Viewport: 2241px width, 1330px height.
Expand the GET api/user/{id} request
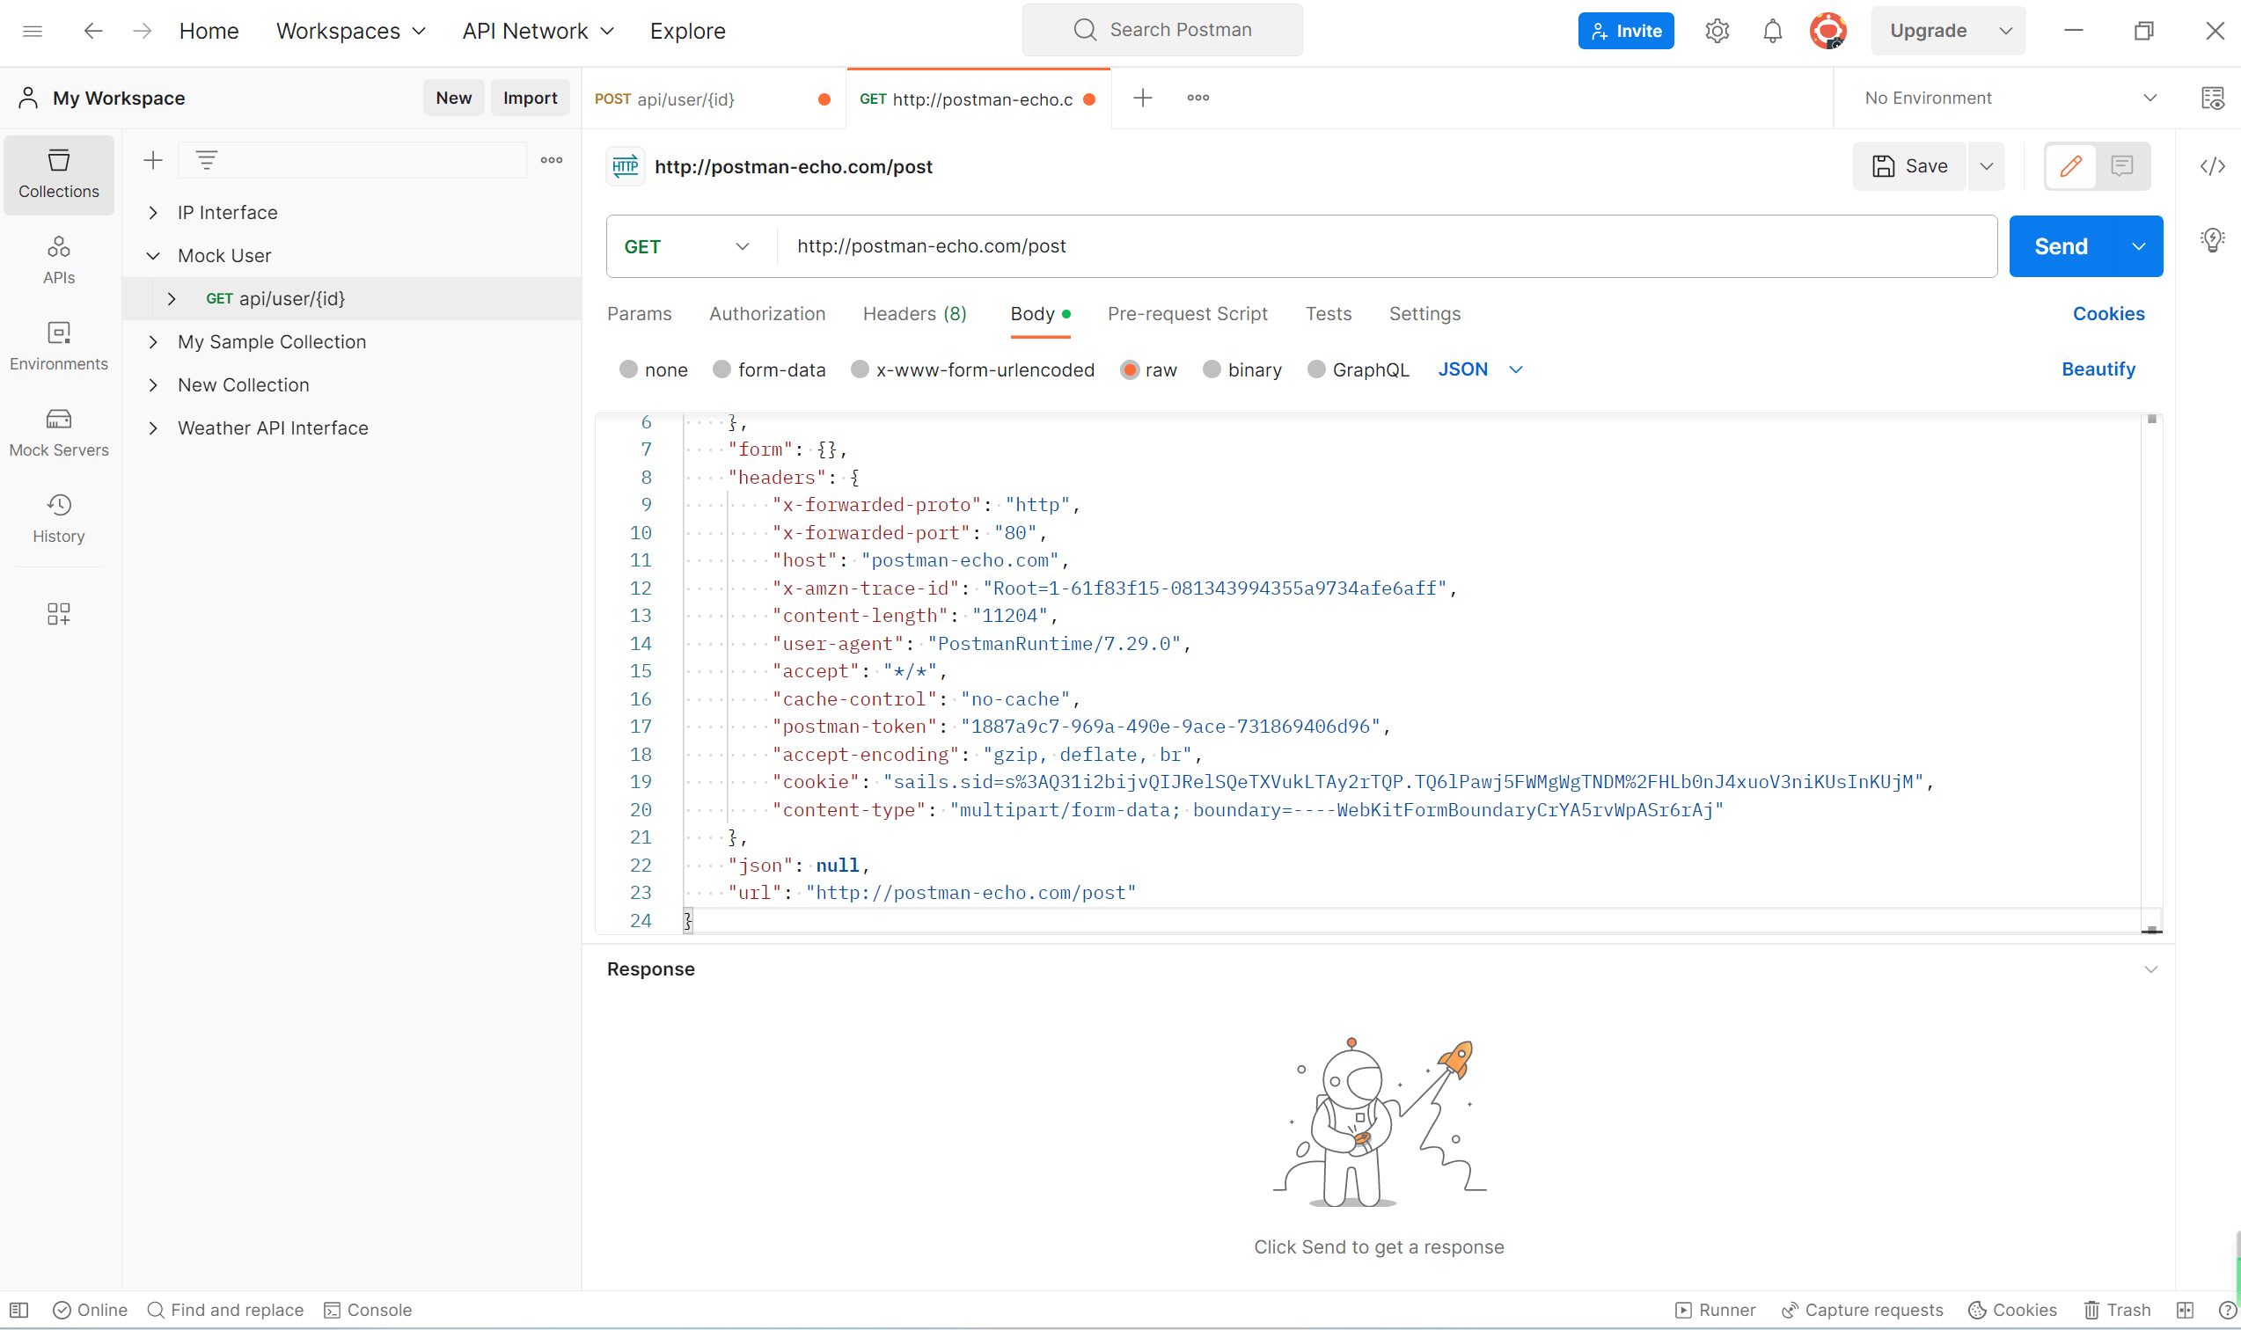point(172,298)
